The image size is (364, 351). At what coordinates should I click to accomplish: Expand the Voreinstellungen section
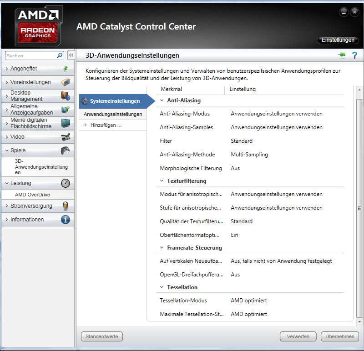(7, 82)
